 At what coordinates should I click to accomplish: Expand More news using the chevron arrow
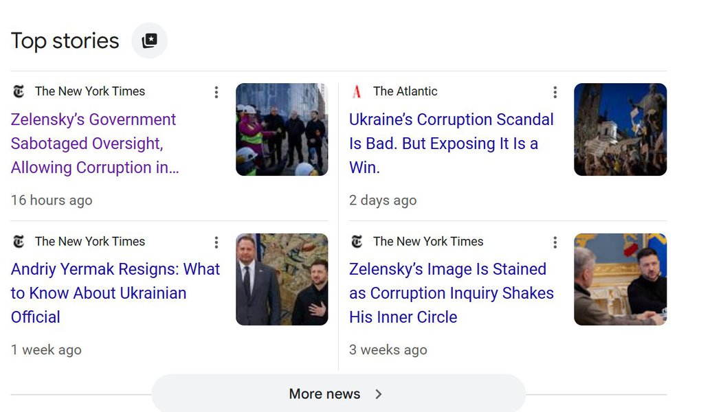pyautogui.click(x=379, y=394)
